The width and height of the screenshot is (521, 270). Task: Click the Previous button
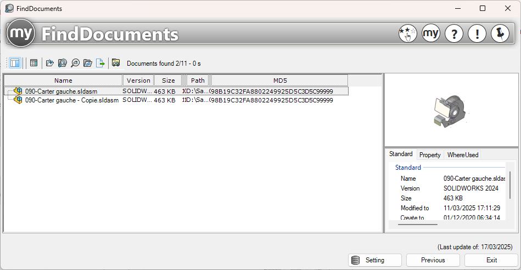pyautogui.click(x=433, y=260)
